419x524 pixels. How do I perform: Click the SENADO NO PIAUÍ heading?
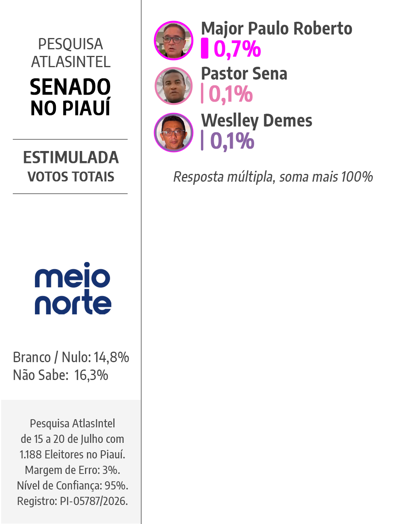[x=71, y=97]
